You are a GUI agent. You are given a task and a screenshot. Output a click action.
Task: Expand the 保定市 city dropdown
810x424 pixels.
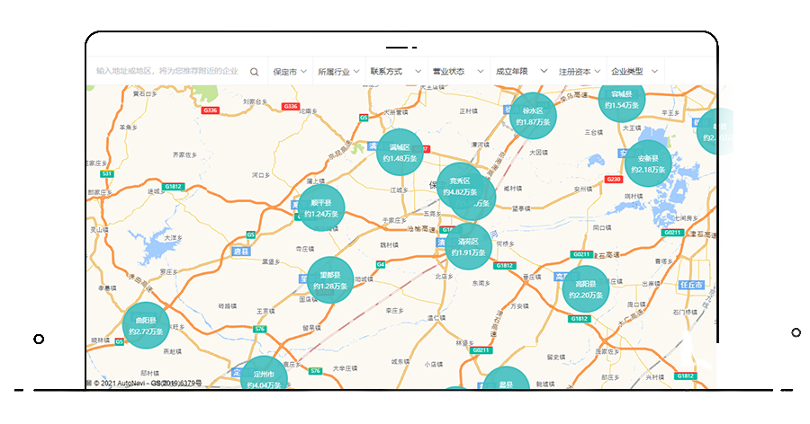(289, 71)
